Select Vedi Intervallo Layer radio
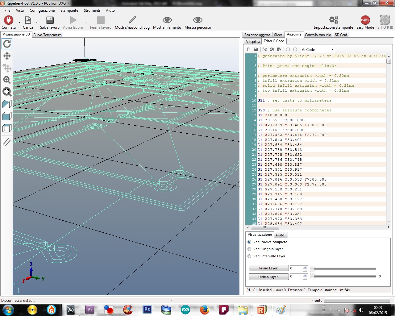395x316 pixels. coord(249,256)
